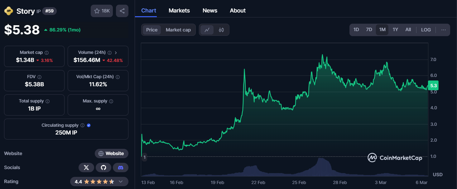Switch to candlestick chart view

[x=221, y=30]
